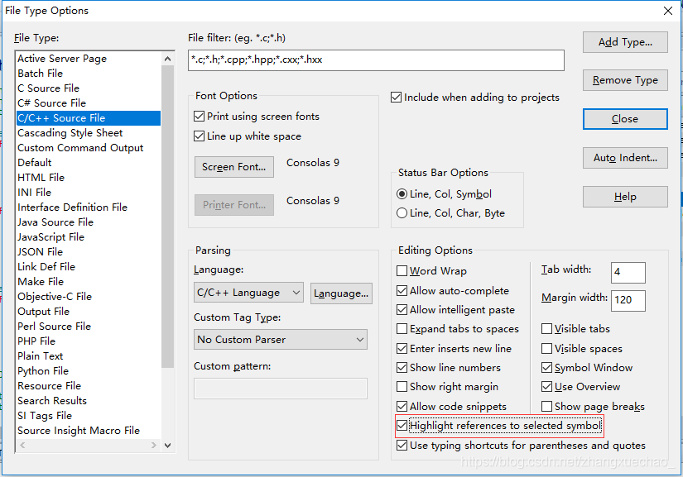This screenshot has width=683, height=477.
Task: Click horizontal scroll left arrow in list
Action: pos(22,446)
